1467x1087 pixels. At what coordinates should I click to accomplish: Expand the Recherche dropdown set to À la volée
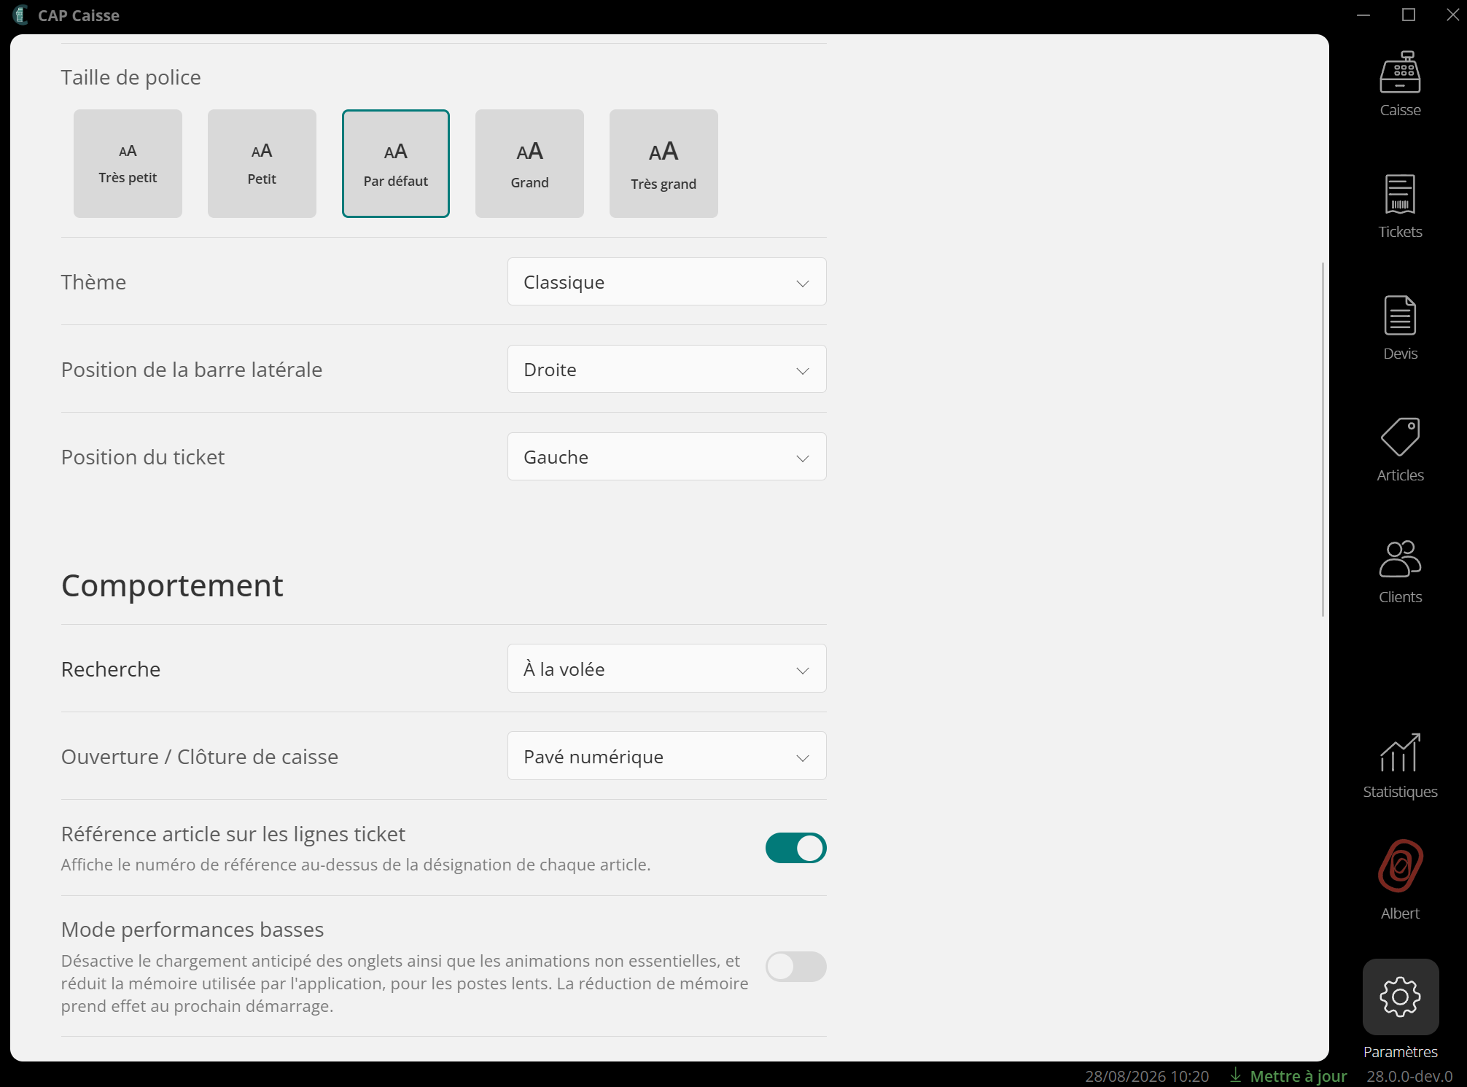pyautogui.click(x=666, y=669)
